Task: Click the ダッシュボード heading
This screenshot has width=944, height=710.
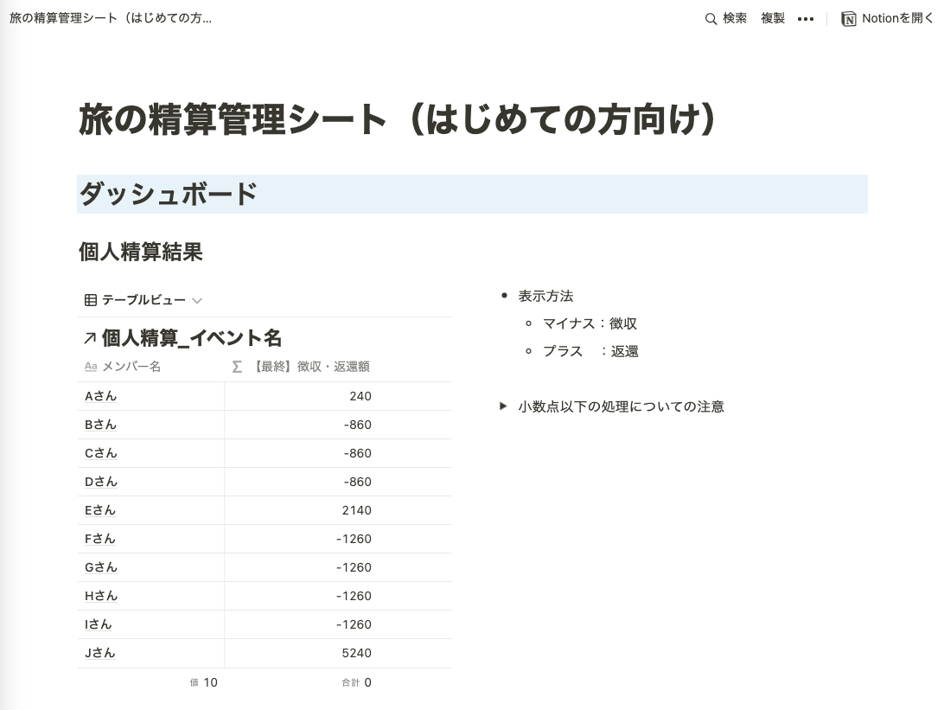Action: click(x=169, y=194)
